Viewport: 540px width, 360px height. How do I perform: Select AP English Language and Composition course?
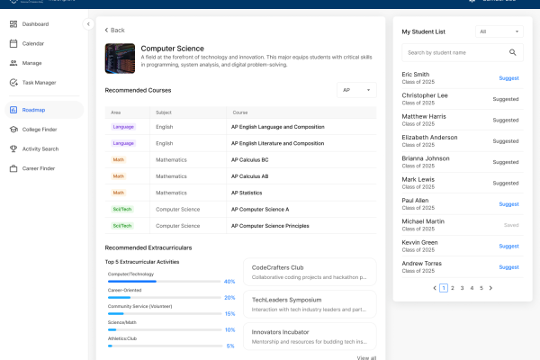pos(278,127)
